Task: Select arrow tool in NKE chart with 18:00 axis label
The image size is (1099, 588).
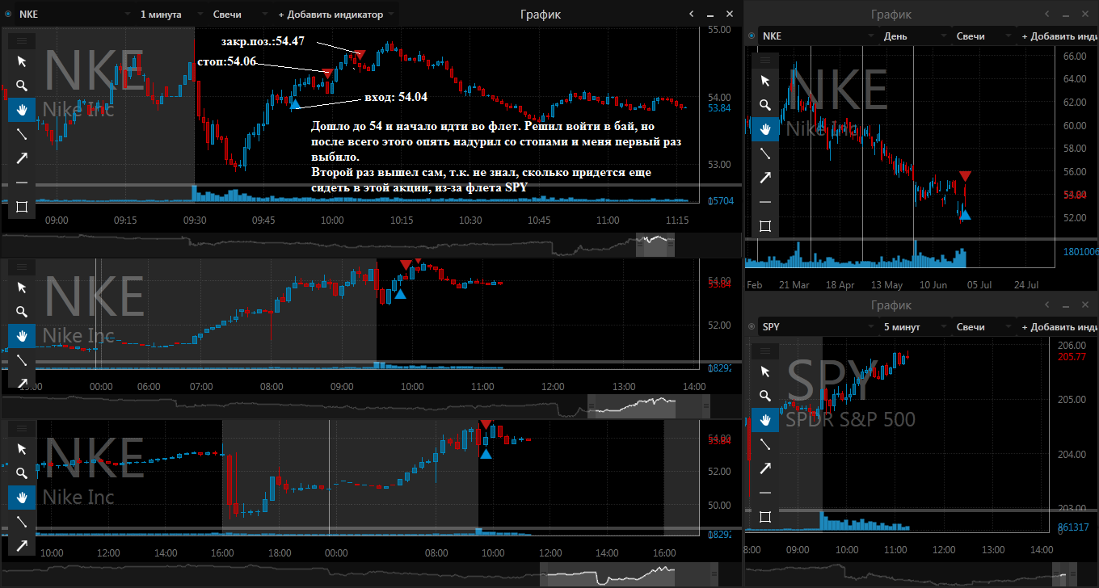Action: point(22,546)
